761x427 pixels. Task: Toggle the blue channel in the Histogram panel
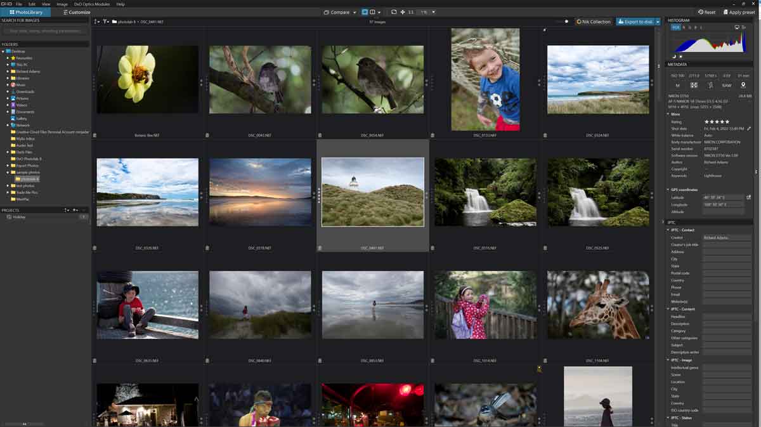tap(696, 27)
